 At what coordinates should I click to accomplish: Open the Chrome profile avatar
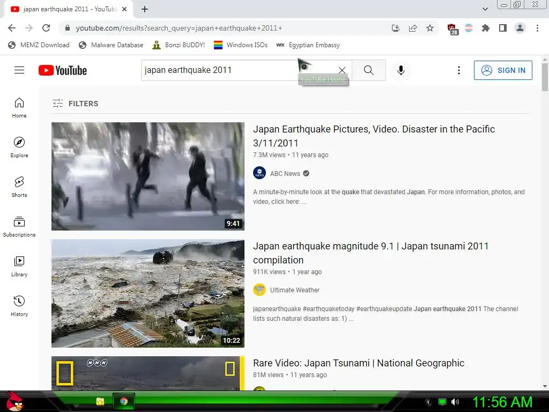point(520,28)
